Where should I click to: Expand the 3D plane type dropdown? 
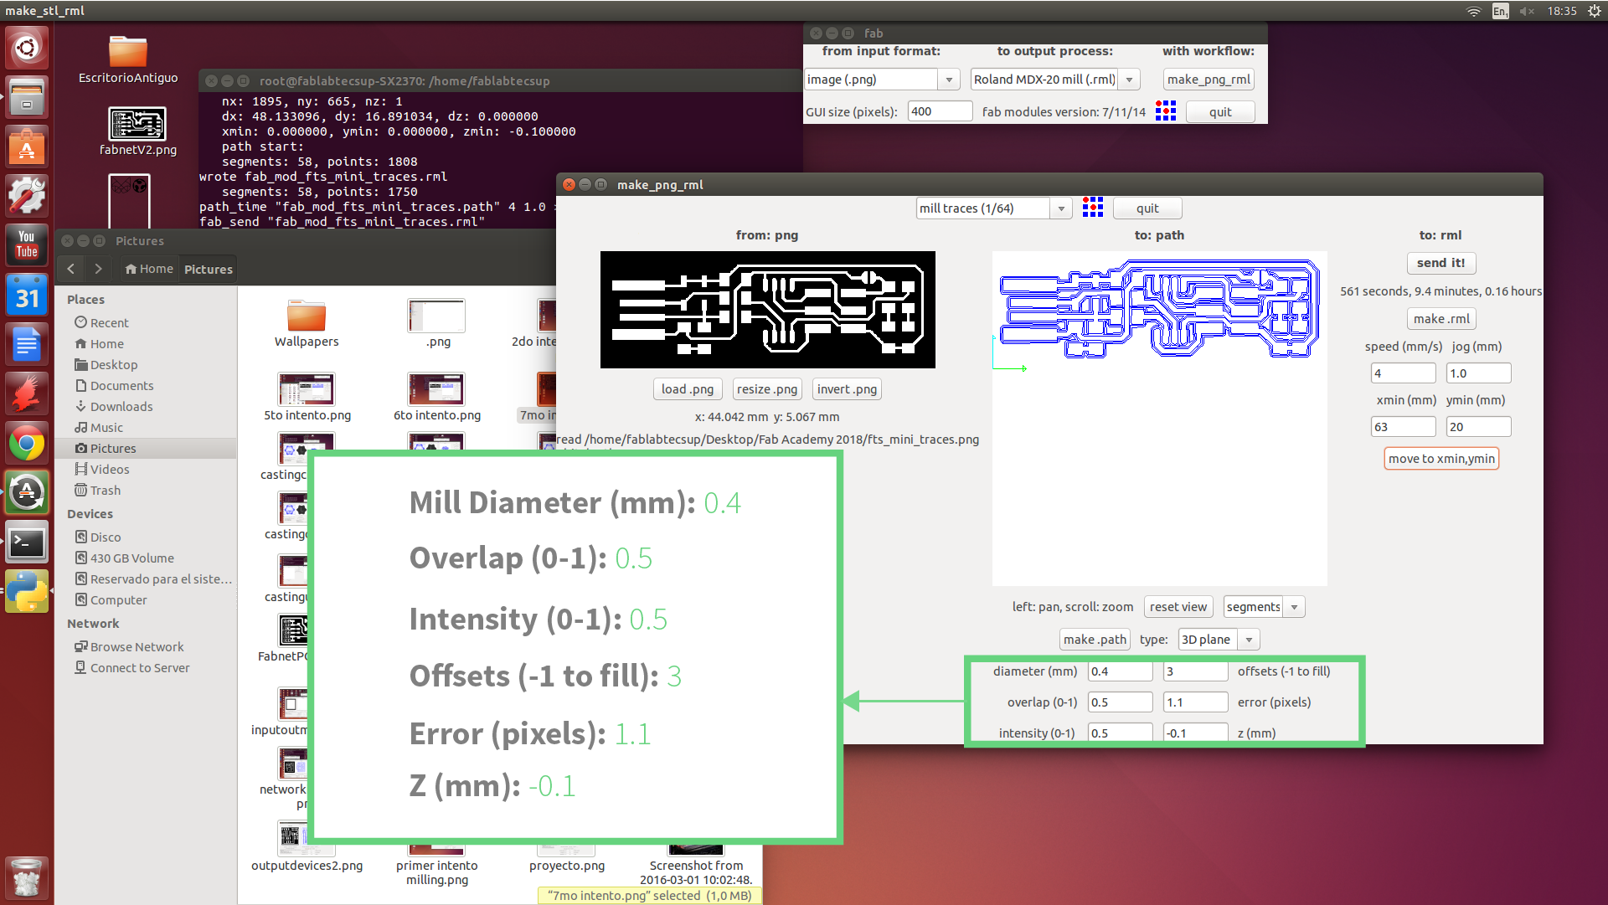1248,640
